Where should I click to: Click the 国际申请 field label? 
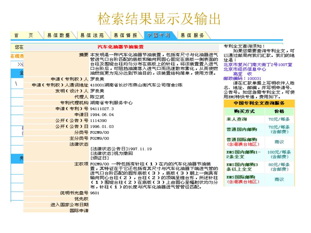click(x=79, y=211)
